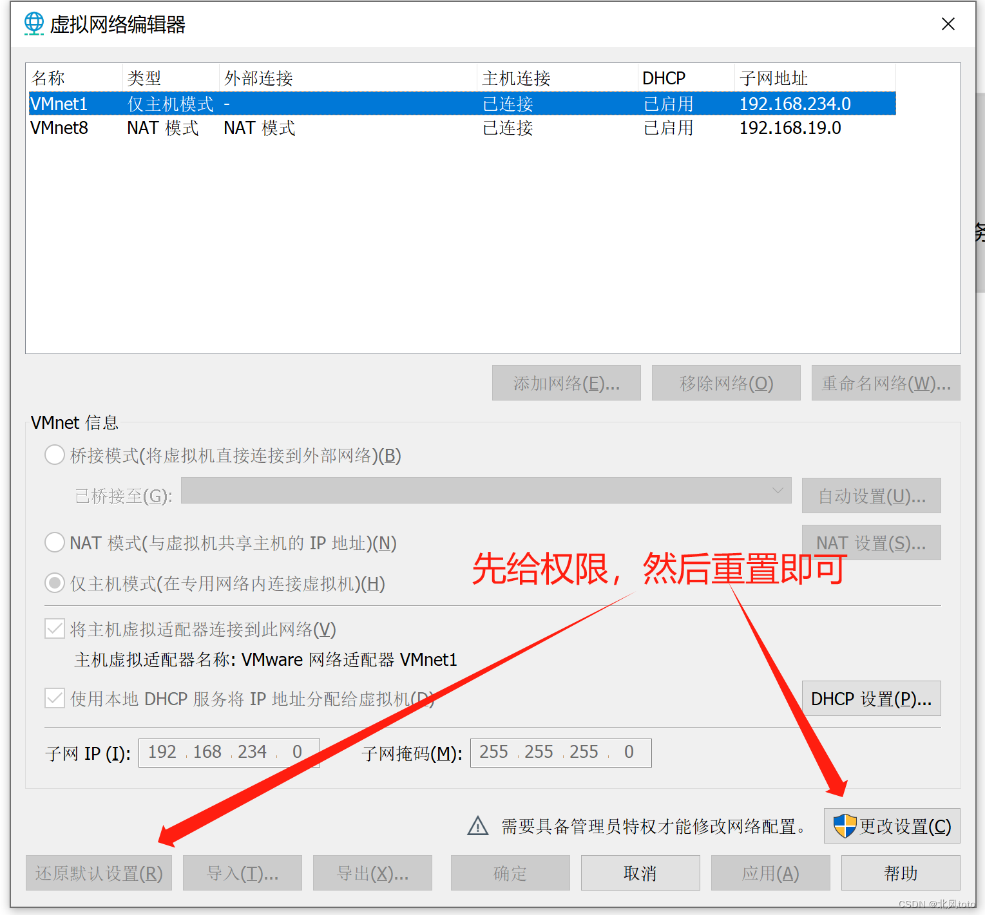Screen dimensions: 985x915
Task: Open 帮助 button
Action: [901, 873]
